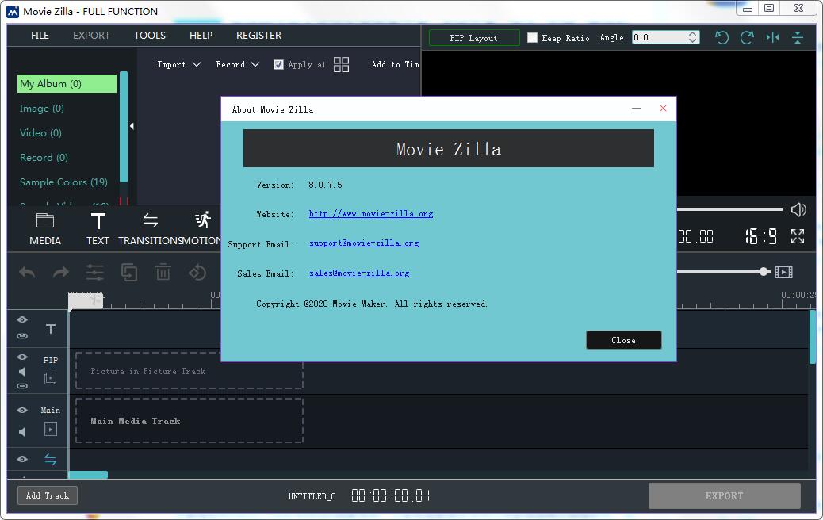The height and width of the screenshot is (520, 823).
Task: Select Record (0) category
Action: point(44,158)
